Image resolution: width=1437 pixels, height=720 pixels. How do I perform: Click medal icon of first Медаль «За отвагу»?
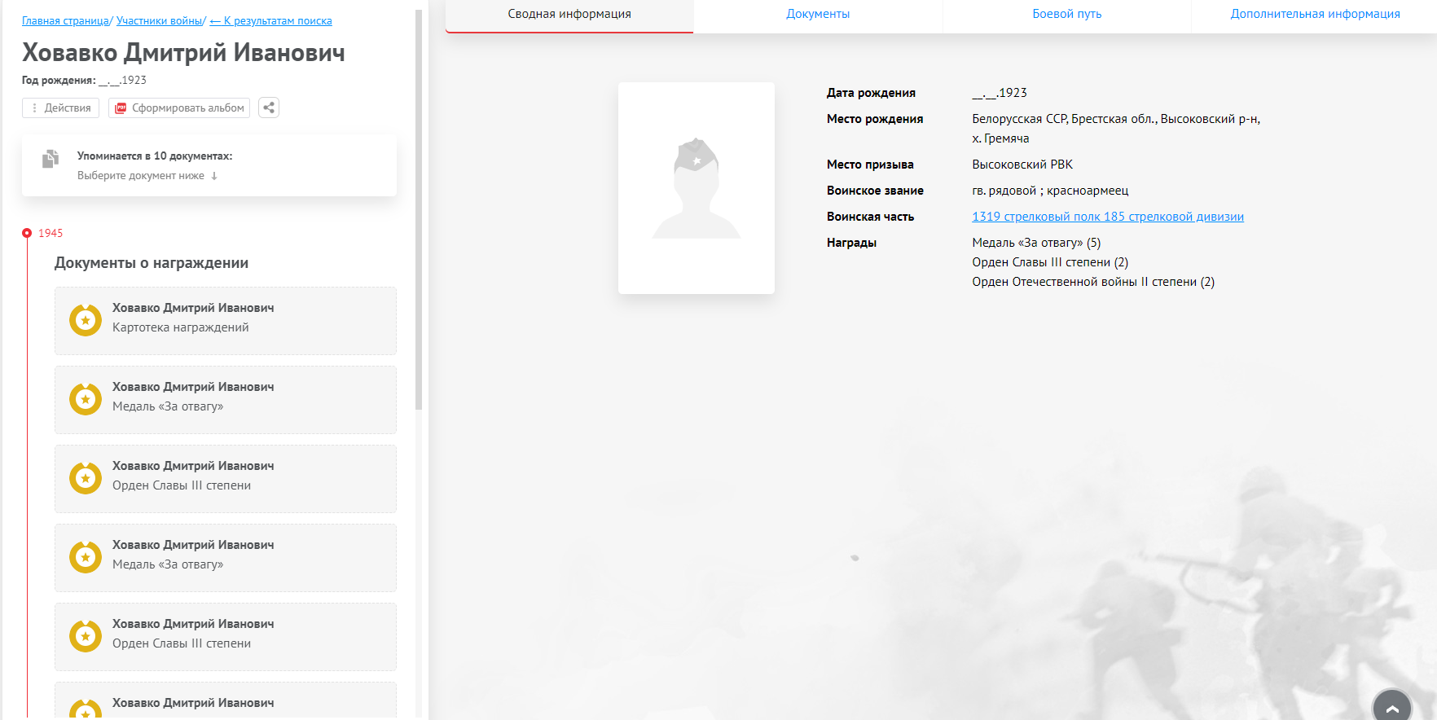[x=86, y=399]
